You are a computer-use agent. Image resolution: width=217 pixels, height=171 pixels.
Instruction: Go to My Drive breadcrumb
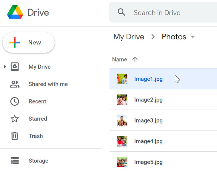tap(129, 37)
